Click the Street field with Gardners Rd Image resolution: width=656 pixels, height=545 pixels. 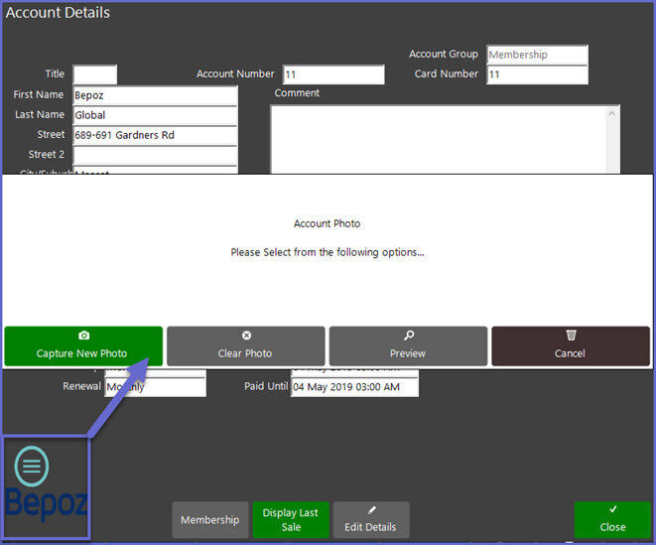(155, 135)
